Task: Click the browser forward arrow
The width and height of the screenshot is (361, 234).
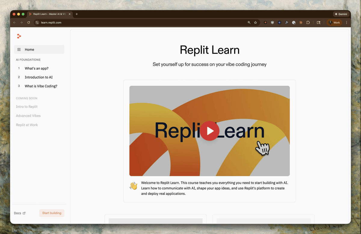Action: click(21, 23)
